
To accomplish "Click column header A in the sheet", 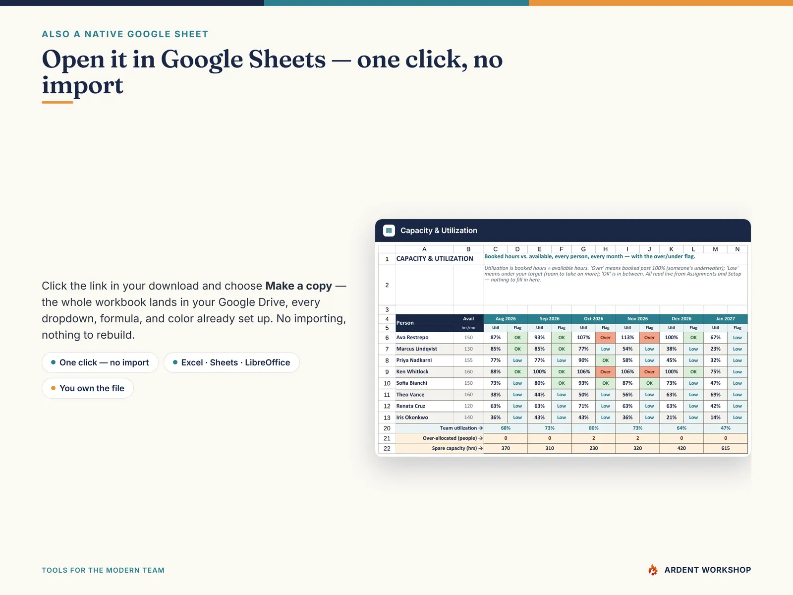I will (x=424, y=249).
